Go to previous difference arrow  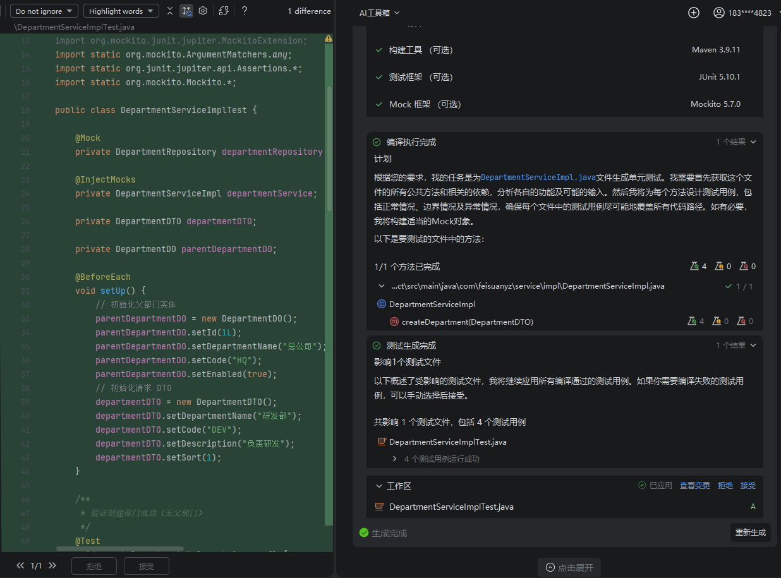[x=20, y=566]
